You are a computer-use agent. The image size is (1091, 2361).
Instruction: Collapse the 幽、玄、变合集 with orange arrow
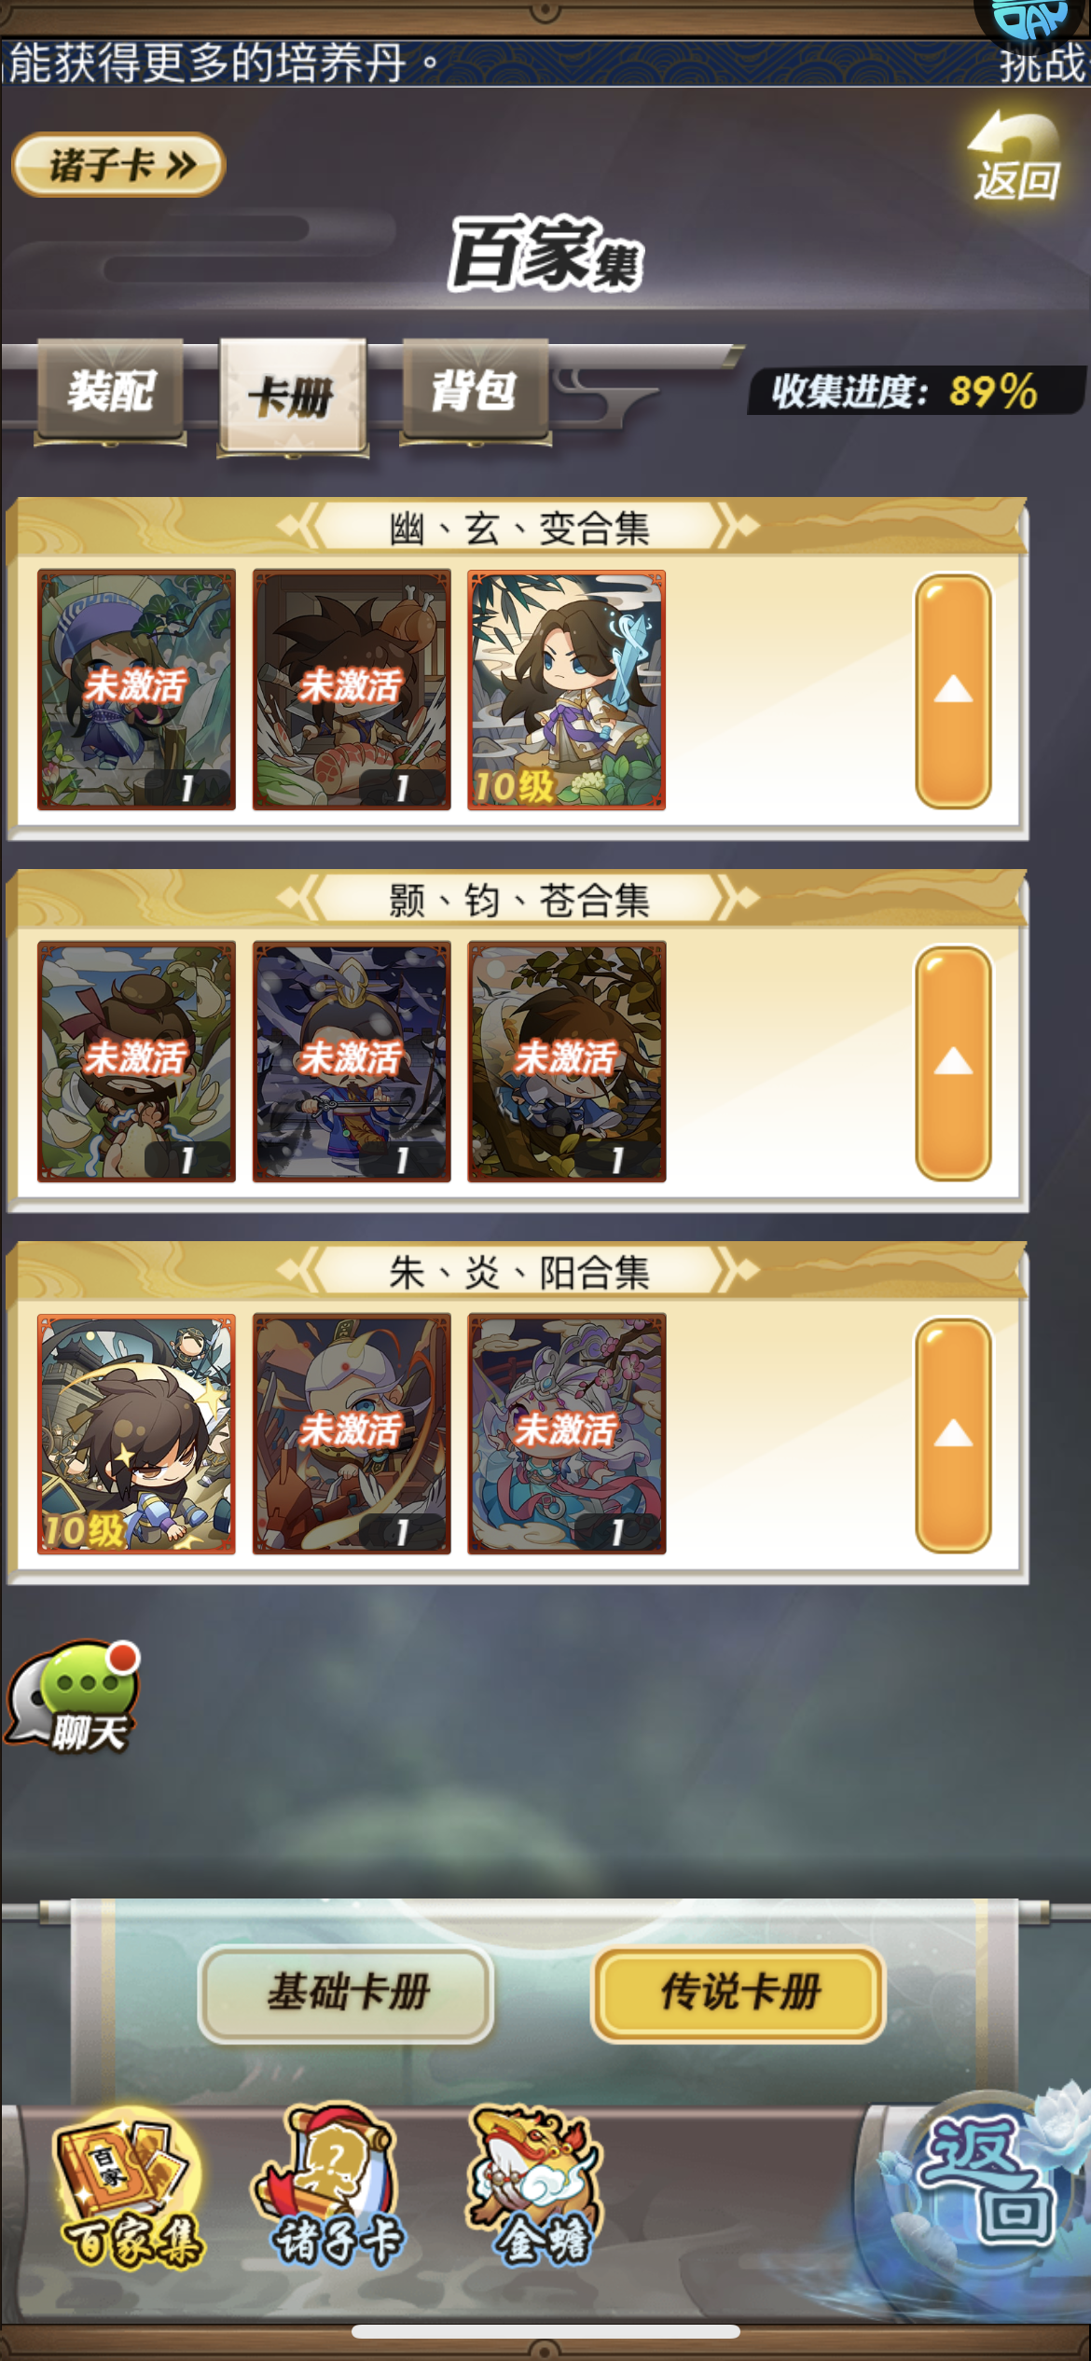pyautogui.click(x=953, y=690)
